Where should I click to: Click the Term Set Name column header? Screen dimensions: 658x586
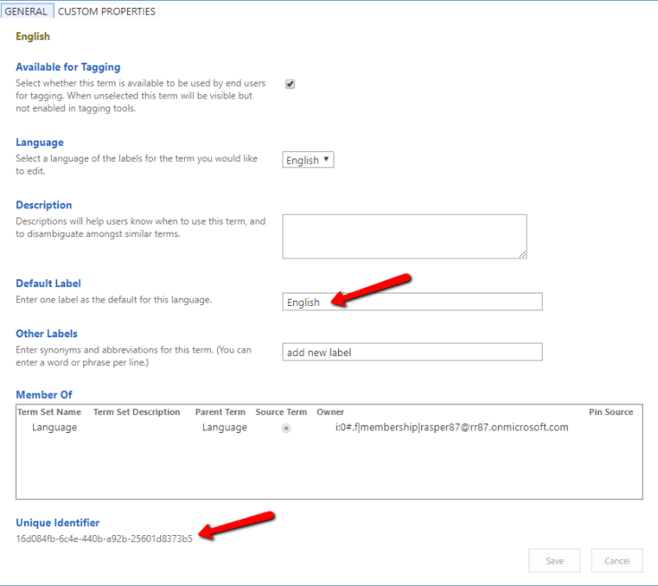pos(49,412)
